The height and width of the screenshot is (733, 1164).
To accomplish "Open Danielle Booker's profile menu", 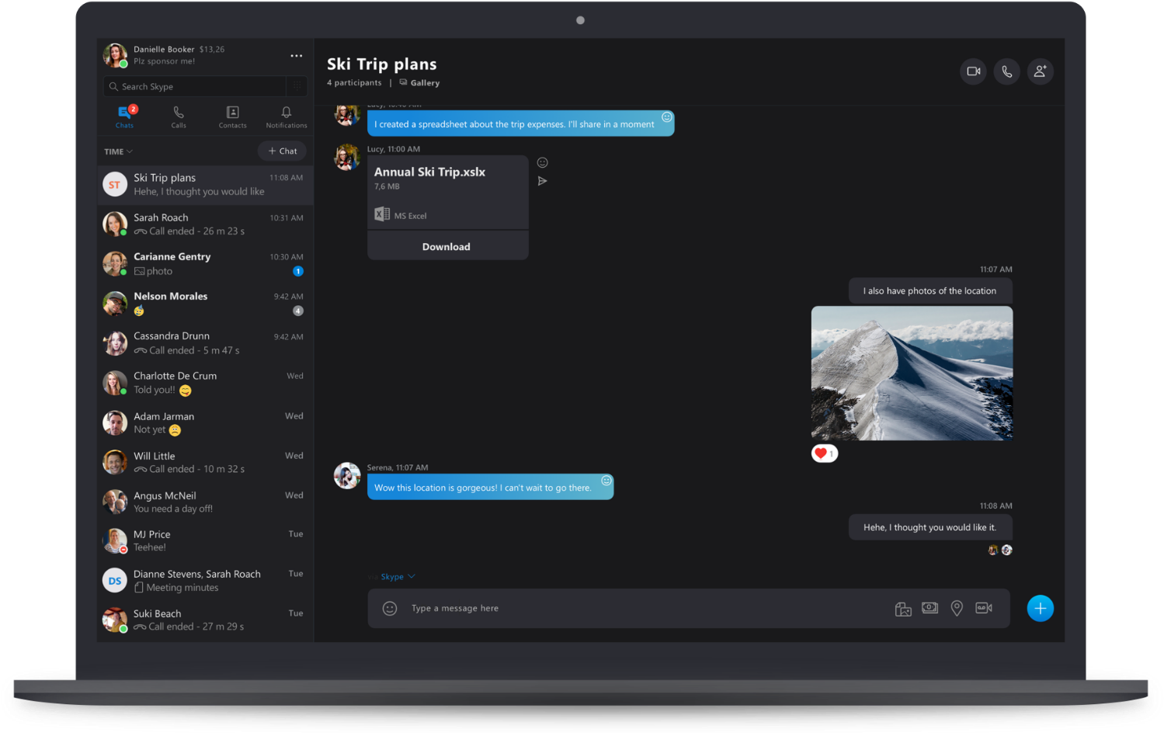I will (296, 55).
